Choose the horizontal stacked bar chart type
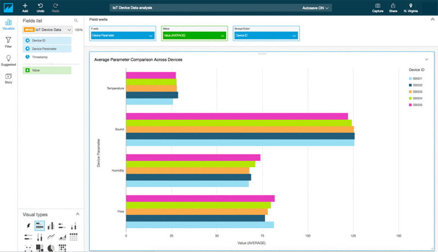The height and width of the screenshot is (252, 438). click(62, 226)
